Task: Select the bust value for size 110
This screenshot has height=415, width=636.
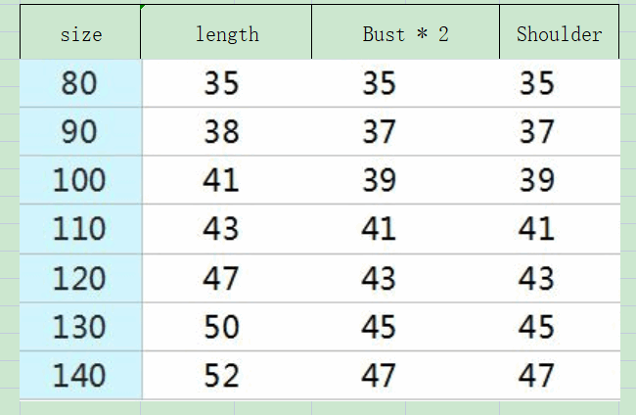Action: click(379, 229)
